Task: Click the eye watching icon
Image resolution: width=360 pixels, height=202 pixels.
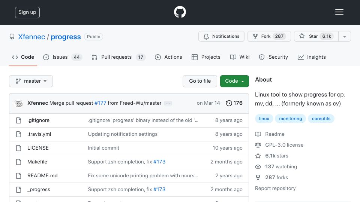Action: tap(258, 167)
